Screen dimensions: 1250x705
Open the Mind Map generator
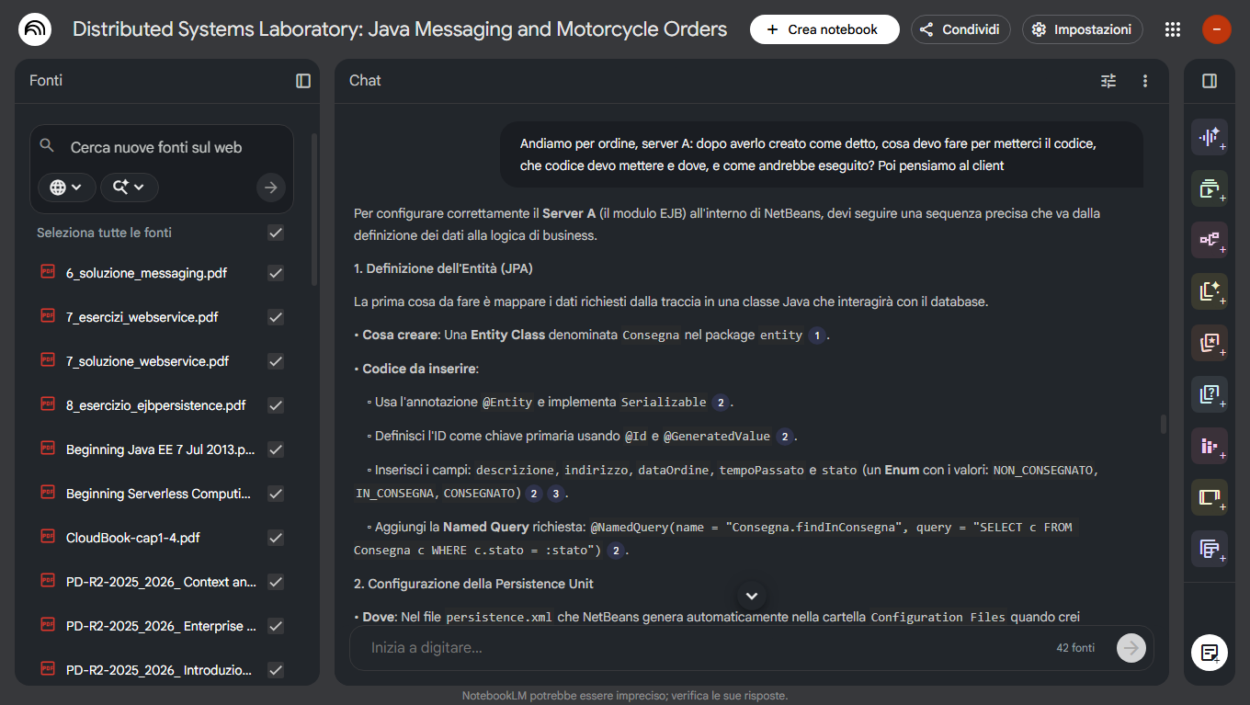pyautogui.click(x=1210, y=240)
